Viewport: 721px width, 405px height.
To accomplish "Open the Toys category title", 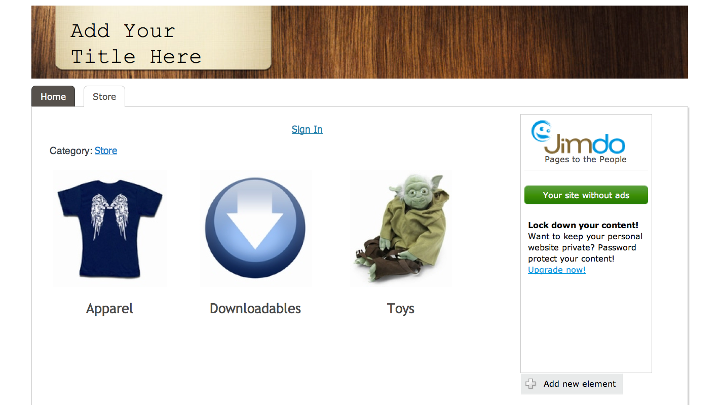I will (401, 309).
